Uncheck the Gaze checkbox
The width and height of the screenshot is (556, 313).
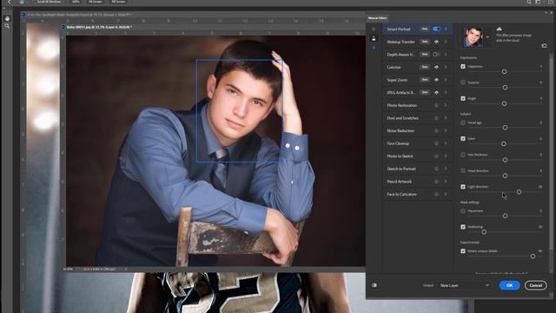click(463, 139)
